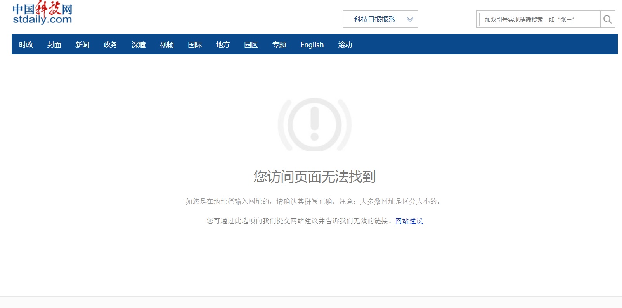622x308 pixels.
Task: Switch to the English site version
Action: (x=312, y=45)
